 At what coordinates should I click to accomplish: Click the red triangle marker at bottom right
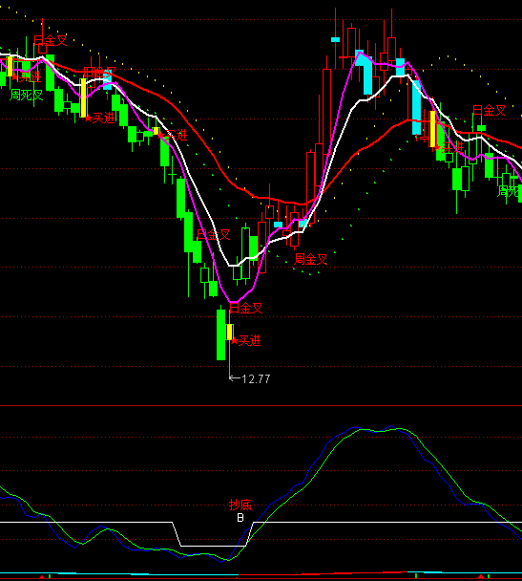click(x=481, y=576)
